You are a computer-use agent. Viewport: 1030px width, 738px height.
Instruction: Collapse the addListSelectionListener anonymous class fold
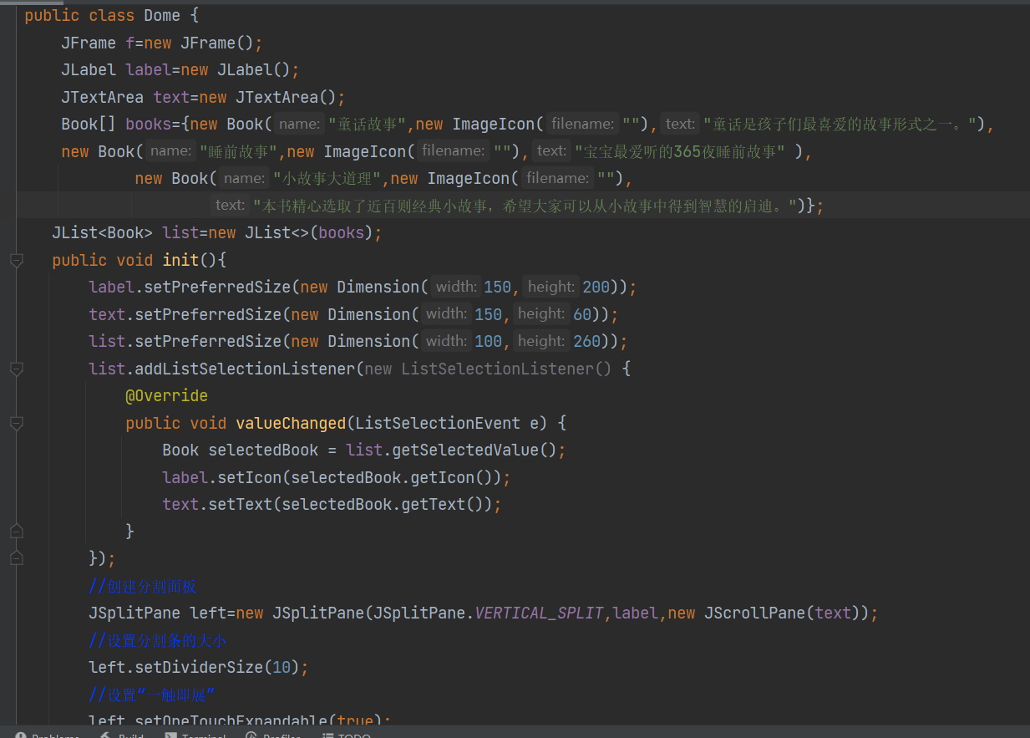click(16, 369)
